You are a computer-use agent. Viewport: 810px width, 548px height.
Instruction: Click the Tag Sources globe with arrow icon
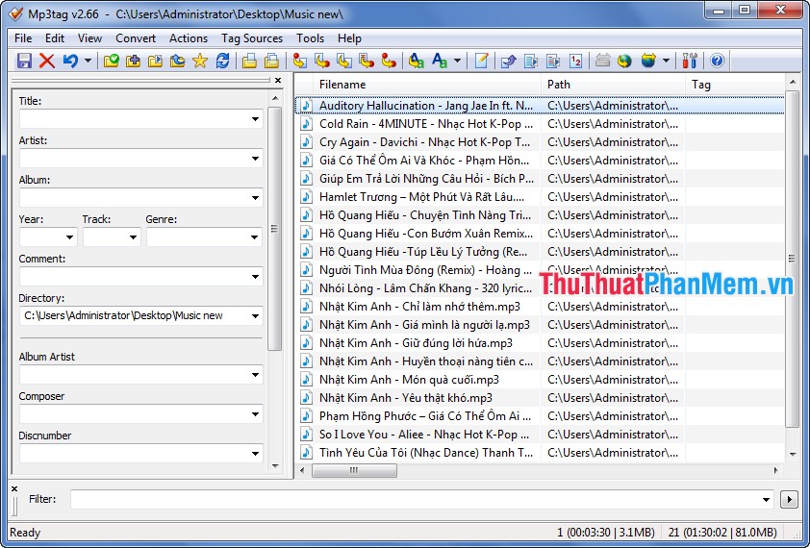click(648, 61)
